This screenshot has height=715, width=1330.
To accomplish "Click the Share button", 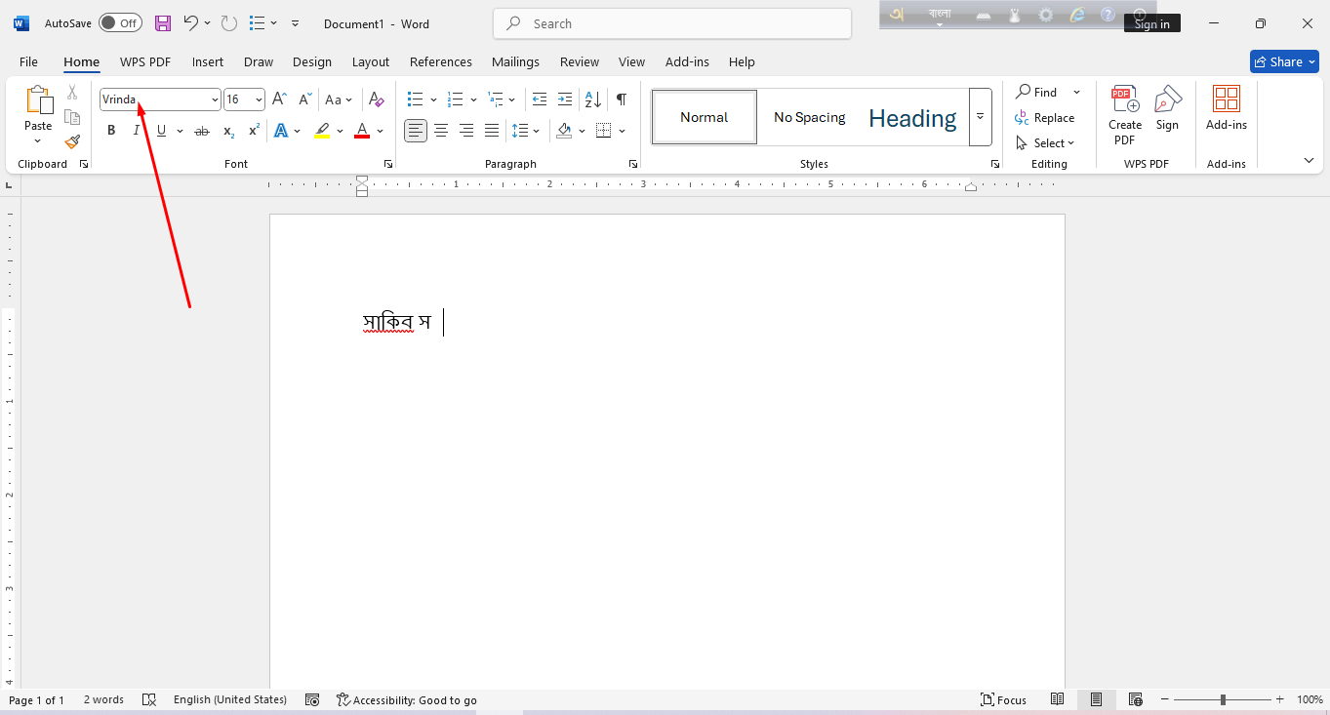I will click(x=1283, y=61).
